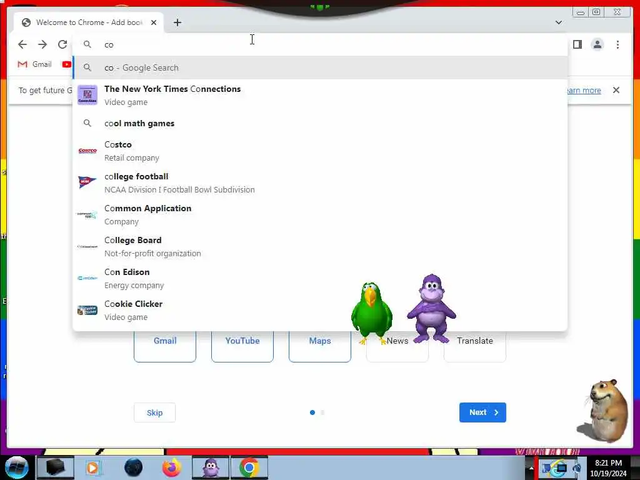The width and height of the screenshot is (640, 480).
Task: Open the Gmail bookmark in bookmarks bar
Action: click(35, 64)
